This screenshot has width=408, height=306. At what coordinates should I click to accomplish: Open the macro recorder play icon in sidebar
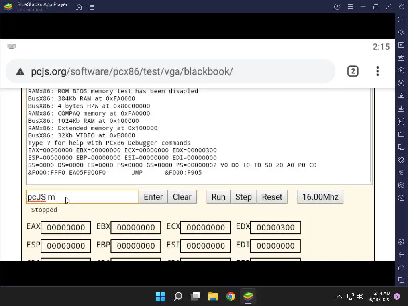[x=401, y=71]
